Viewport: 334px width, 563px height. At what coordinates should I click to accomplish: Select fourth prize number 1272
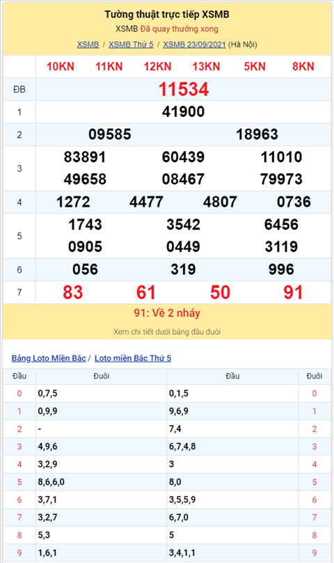(x=73, y=202)
